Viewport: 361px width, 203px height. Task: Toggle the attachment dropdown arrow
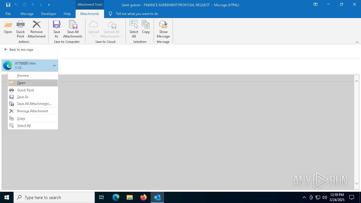[54, 65]
